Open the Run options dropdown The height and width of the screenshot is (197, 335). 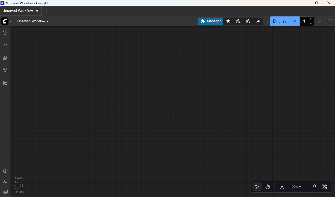point(294,21)
